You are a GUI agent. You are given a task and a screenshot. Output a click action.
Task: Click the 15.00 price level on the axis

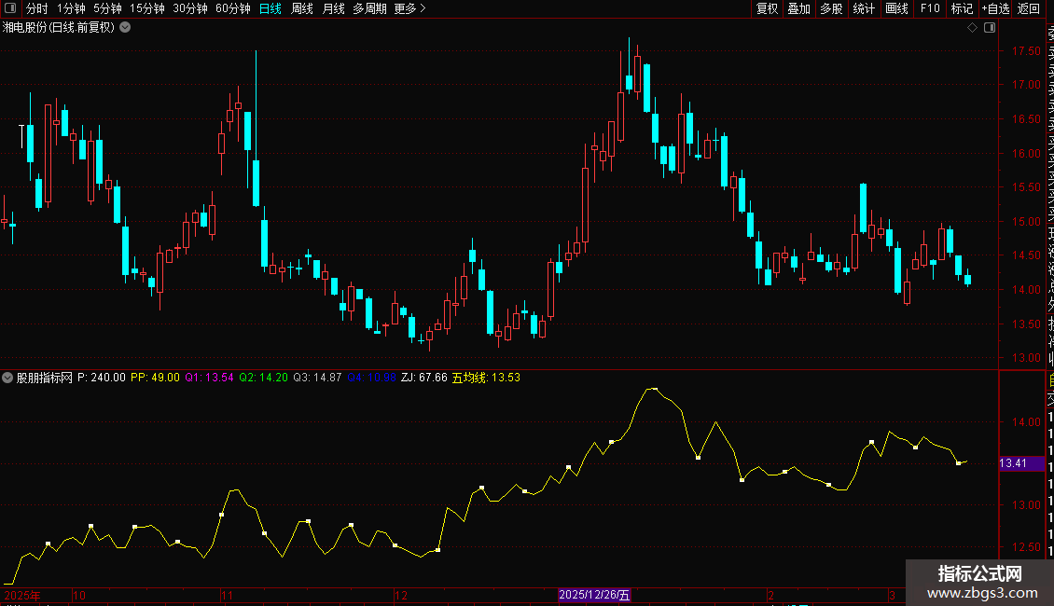(1026, 222)
